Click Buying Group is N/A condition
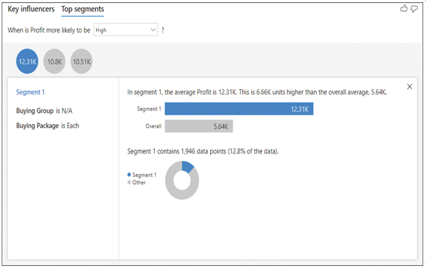 [x=44, y=111]
